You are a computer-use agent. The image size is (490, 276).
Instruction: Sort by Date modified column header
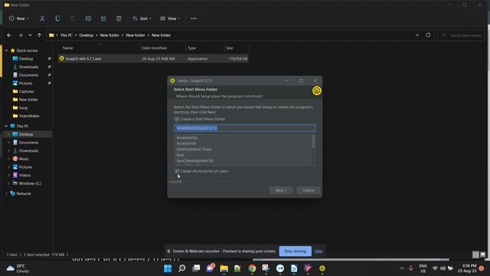point(154,48)
